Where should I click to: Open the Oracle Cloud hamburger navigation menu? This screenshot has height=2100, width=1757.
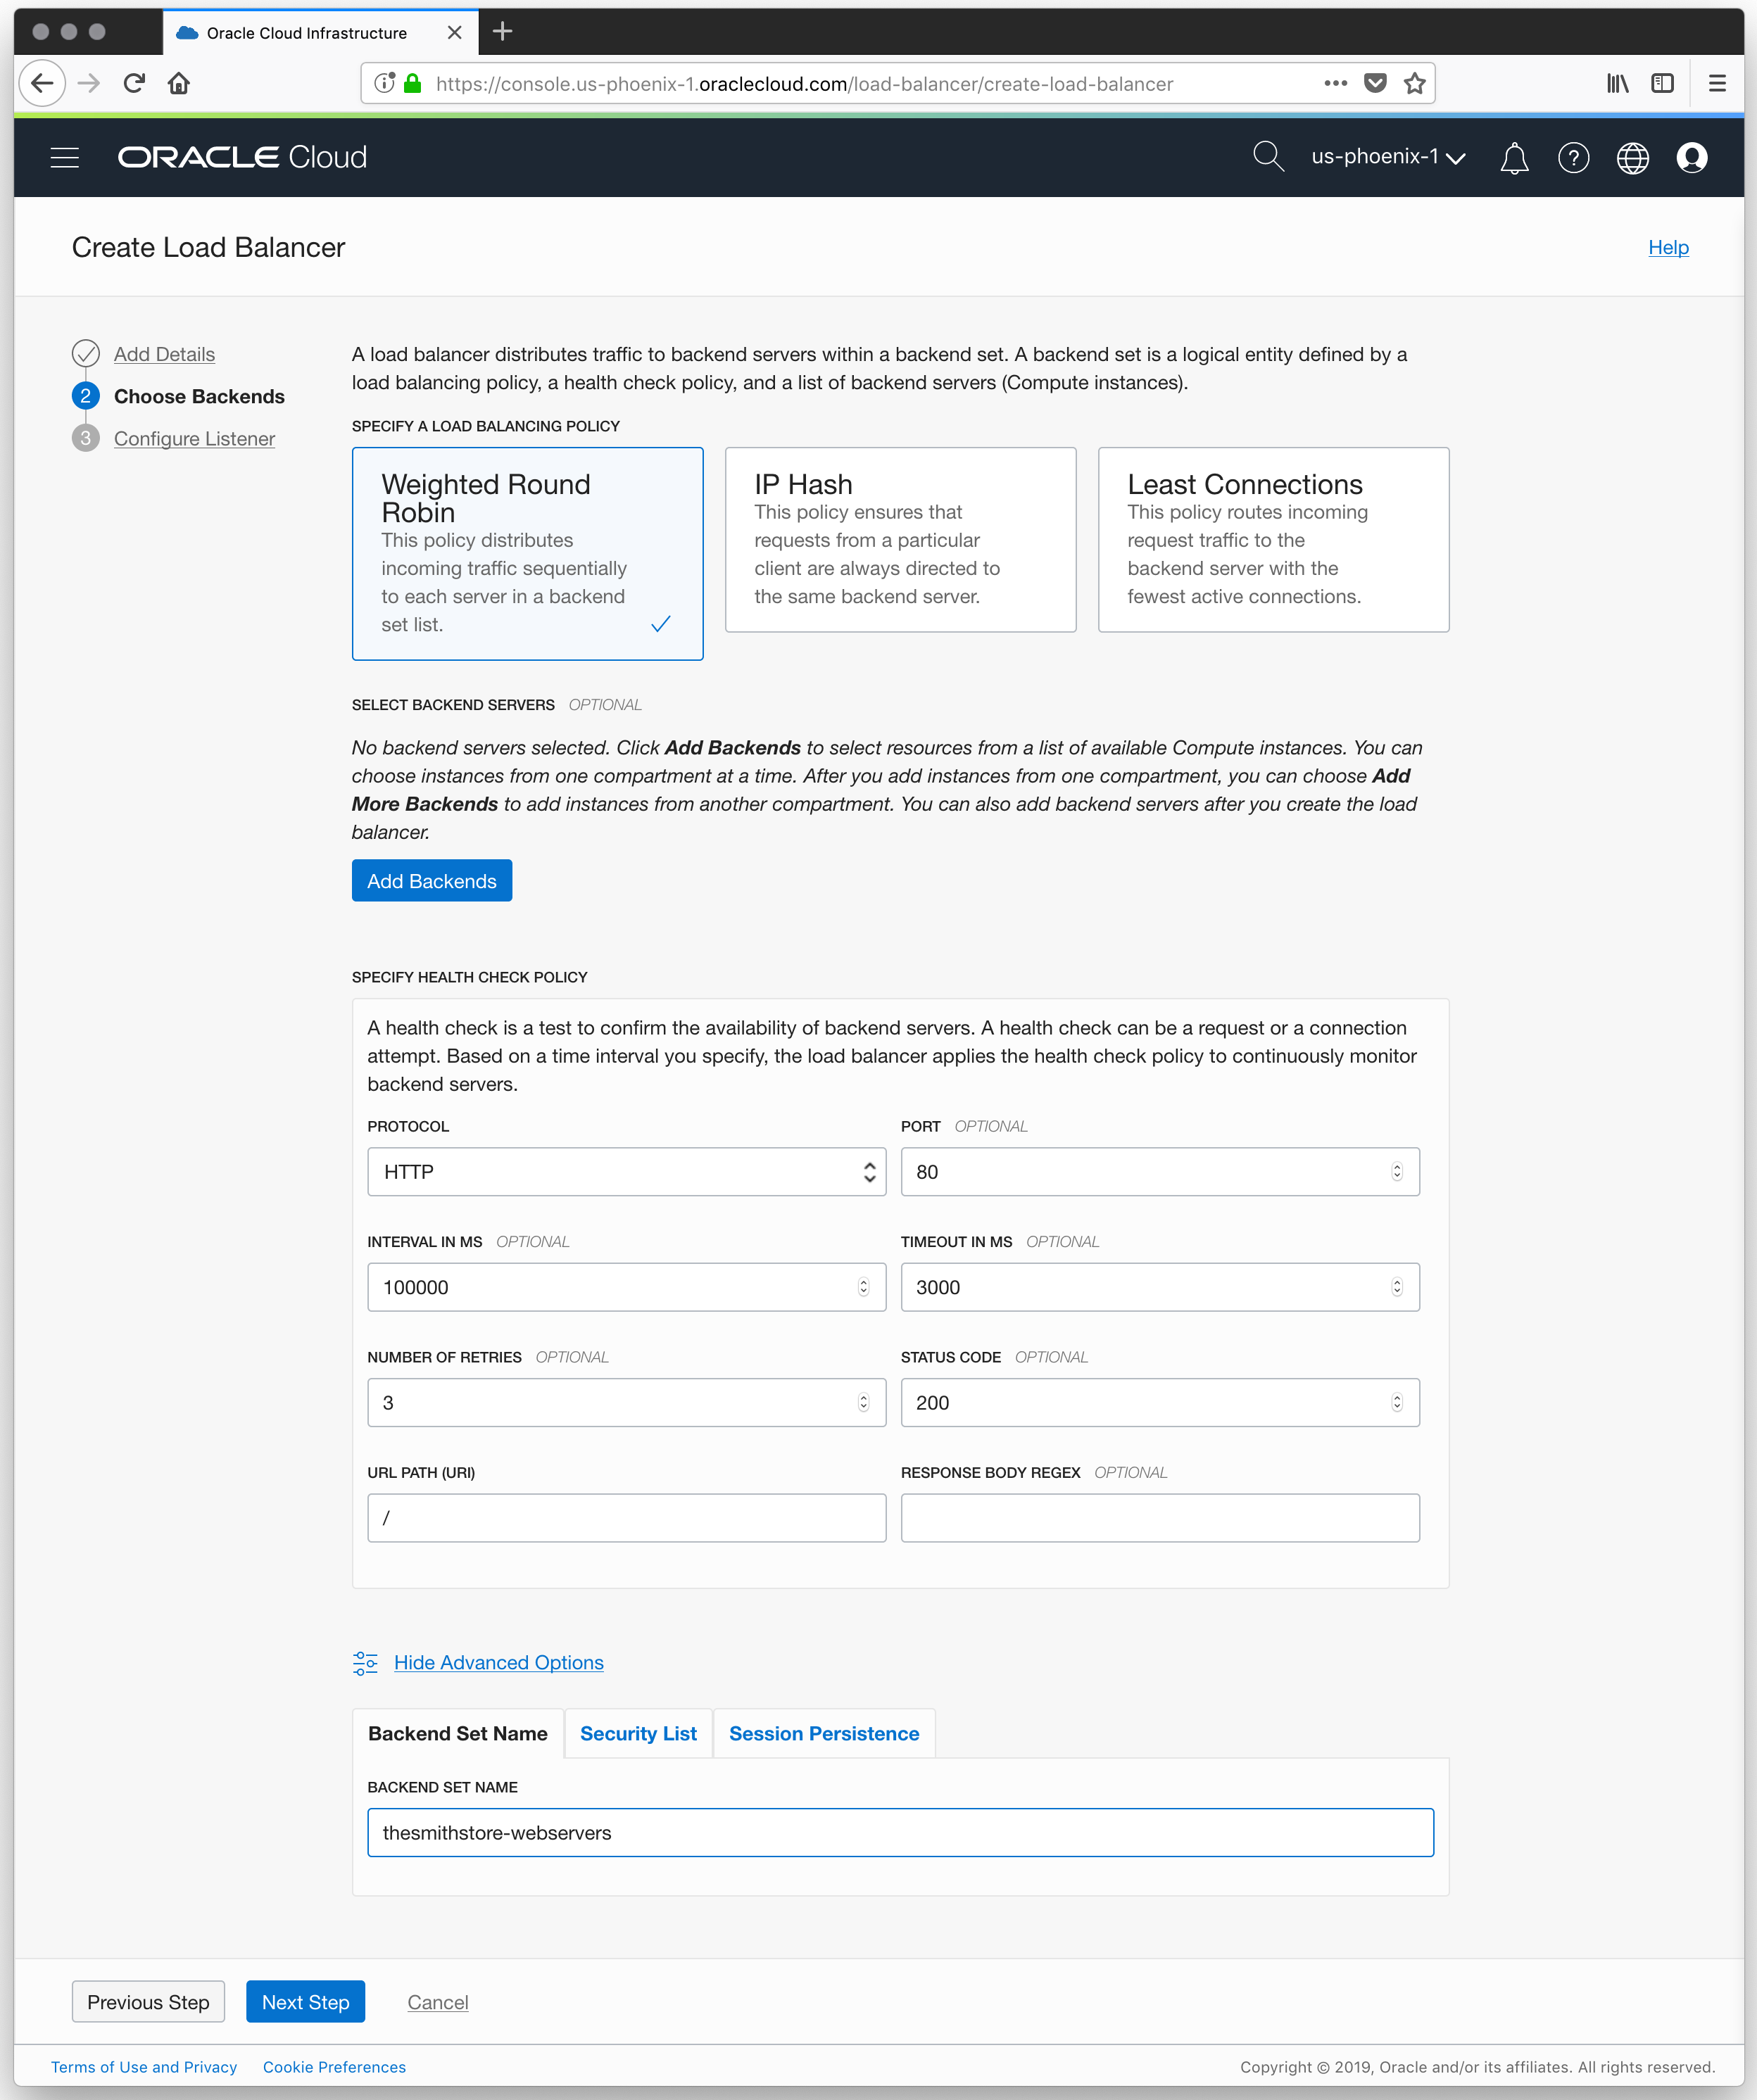click(x=65, y=157)
